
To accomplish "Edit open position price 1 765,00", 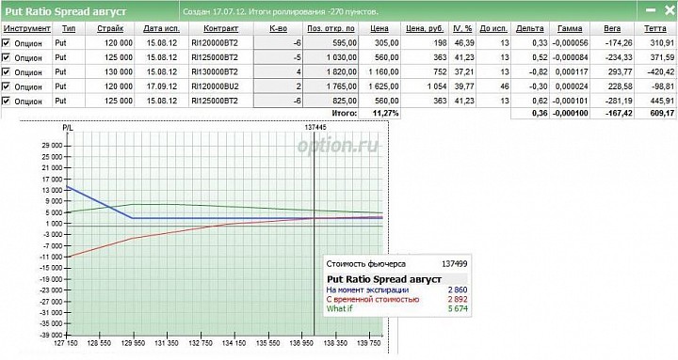I will 331,86.
